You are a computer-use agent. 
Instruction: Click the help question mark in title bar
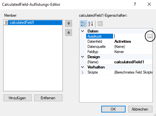pyautogui.click(x=135, y=4)
